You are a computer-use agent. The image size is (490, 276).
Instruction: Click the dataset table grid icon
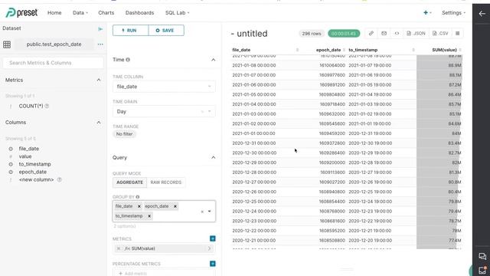7,44
